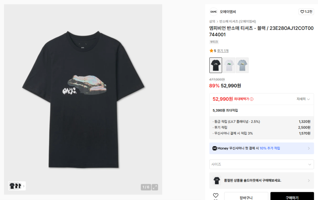
Task: Click the Money logo badge icon
Action: (215, 148)
